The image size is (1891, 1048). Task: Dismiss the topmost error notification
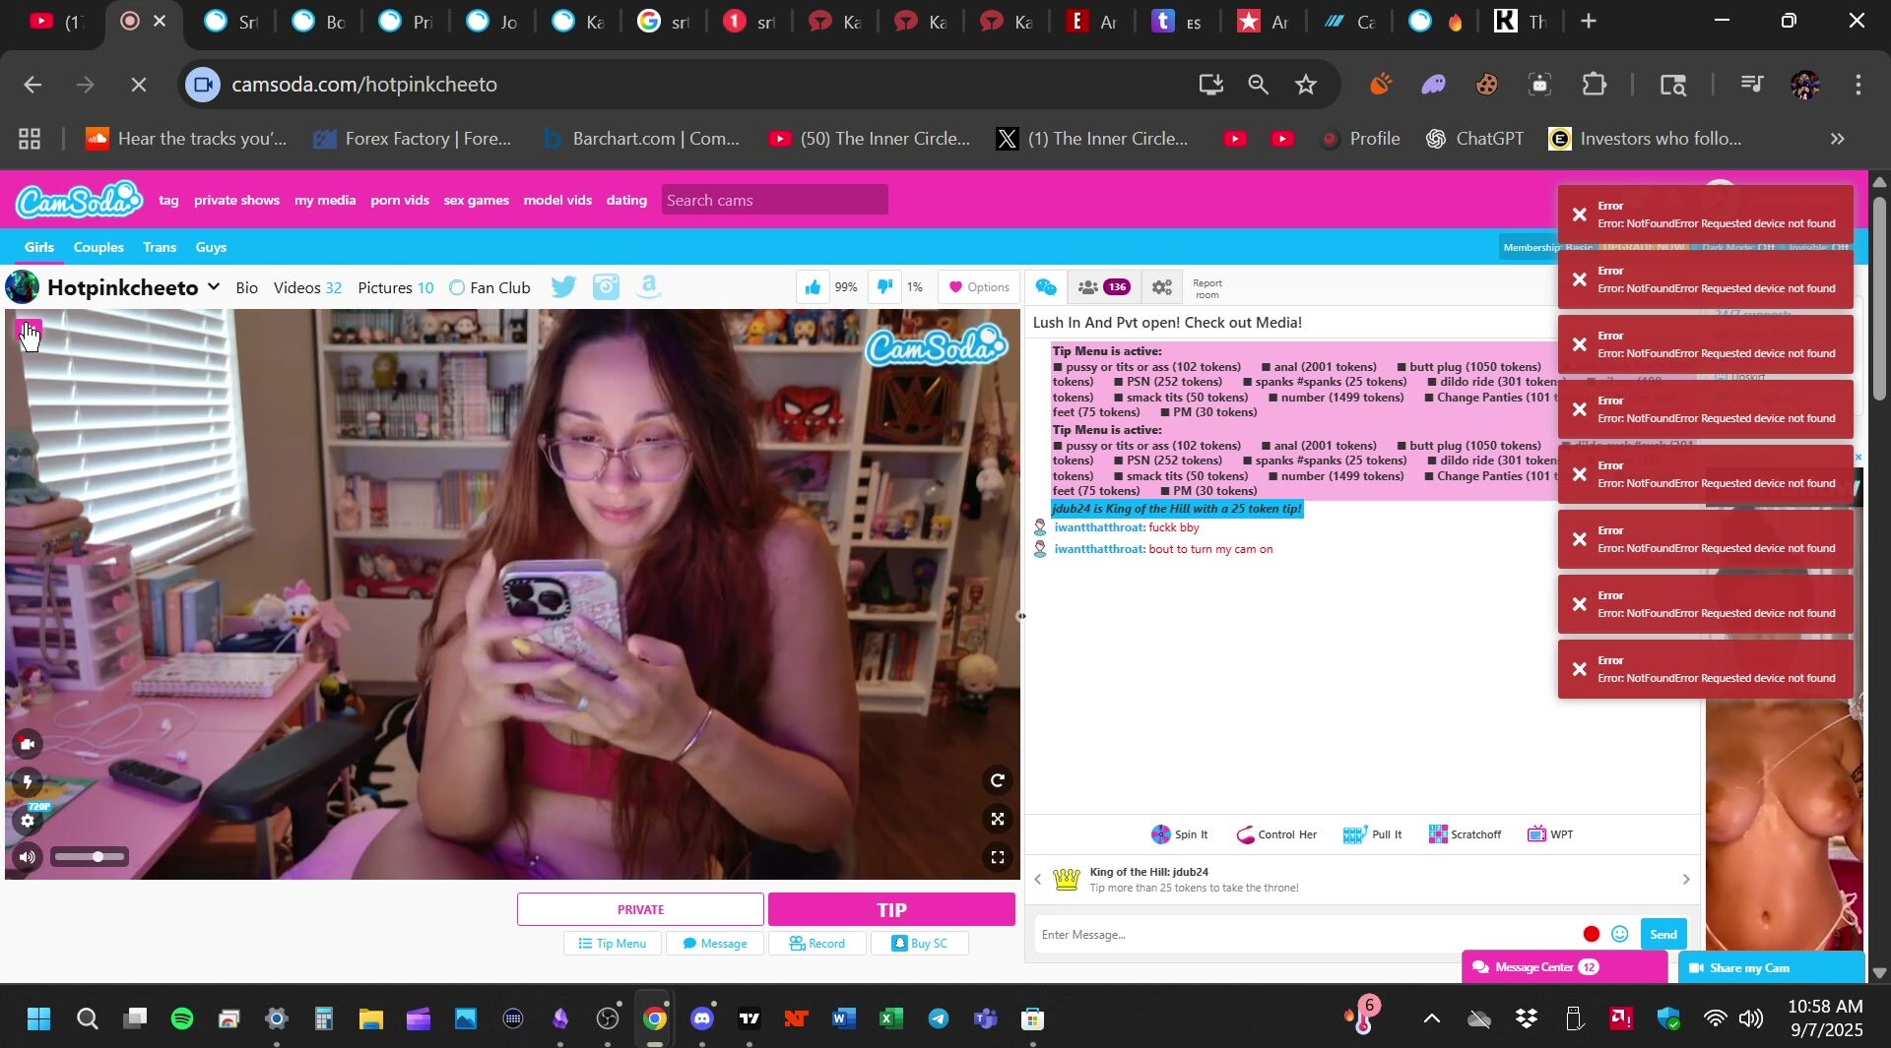(1580, 215)
